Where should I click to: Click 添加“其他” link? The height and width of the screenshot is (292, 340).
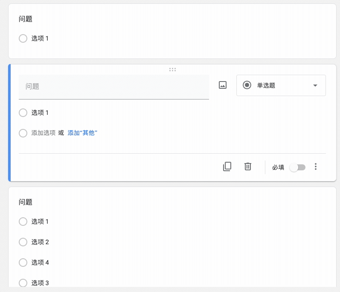[x=83, y=133]
